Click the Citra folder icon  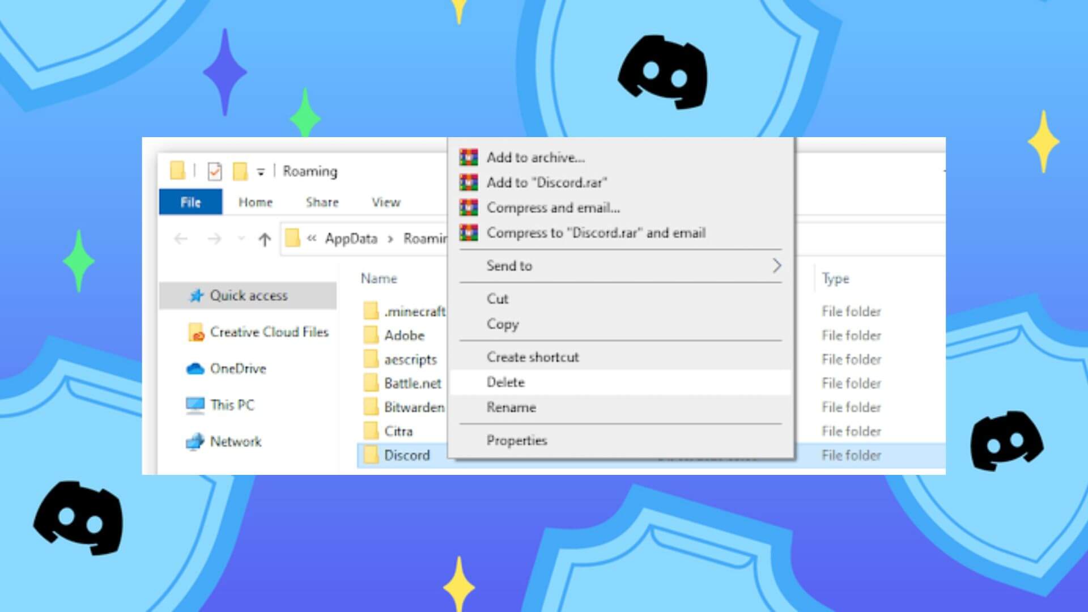[371, 431]
